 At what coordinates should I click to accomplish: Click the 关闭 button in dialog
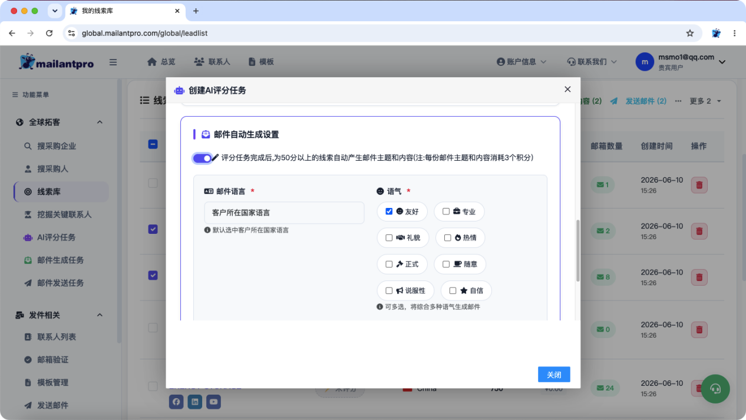(554, 375)
